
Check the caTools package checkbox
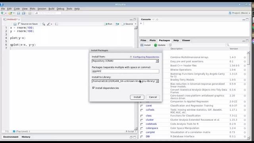pyautogui.click(x=142, y=110)
